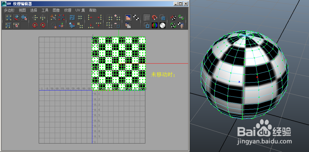Screen dimensions: 309x152
Task: Display alpha channel circle icon
Action: (163, 25)
